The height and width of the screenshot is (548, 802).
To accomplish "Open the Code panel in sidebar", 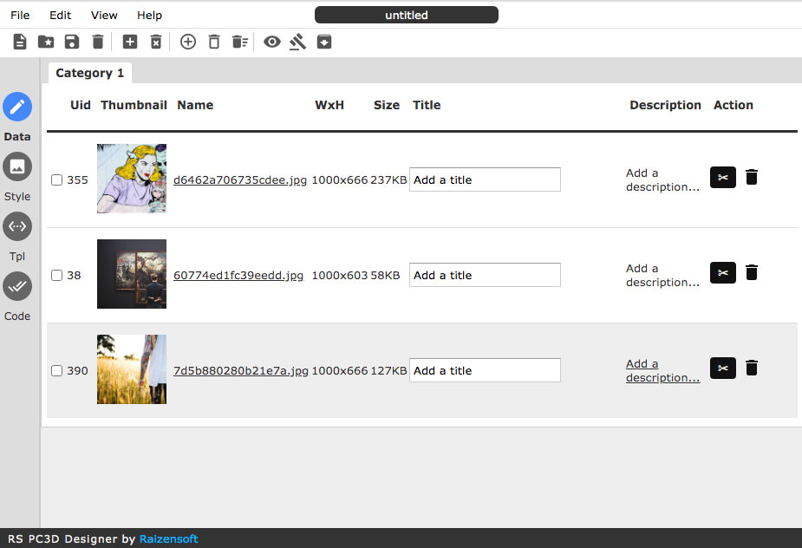I will (17, 286).
